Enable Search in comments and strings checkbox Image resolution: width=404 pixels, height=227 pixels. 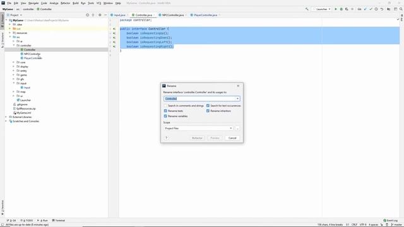[x=165, y=106]
